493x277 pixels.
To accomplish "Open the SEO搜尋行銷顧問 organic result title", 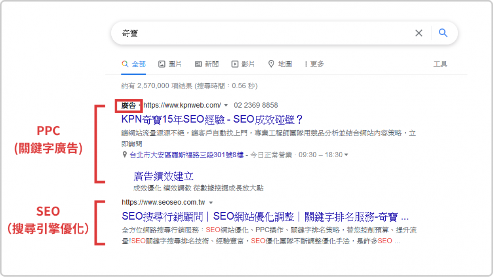I will (265, 216).
